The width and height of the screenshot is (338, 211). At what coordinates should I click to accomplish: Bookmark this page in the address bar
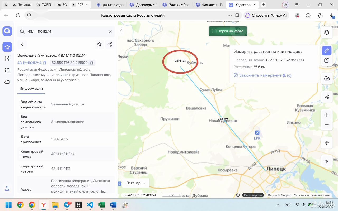click(237, 15)
